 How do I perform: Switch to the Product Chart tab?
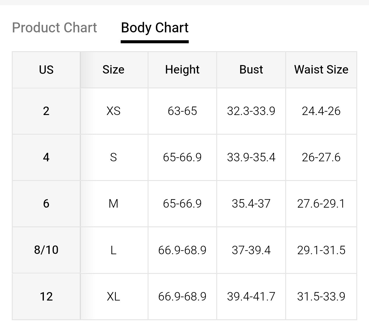54,28
